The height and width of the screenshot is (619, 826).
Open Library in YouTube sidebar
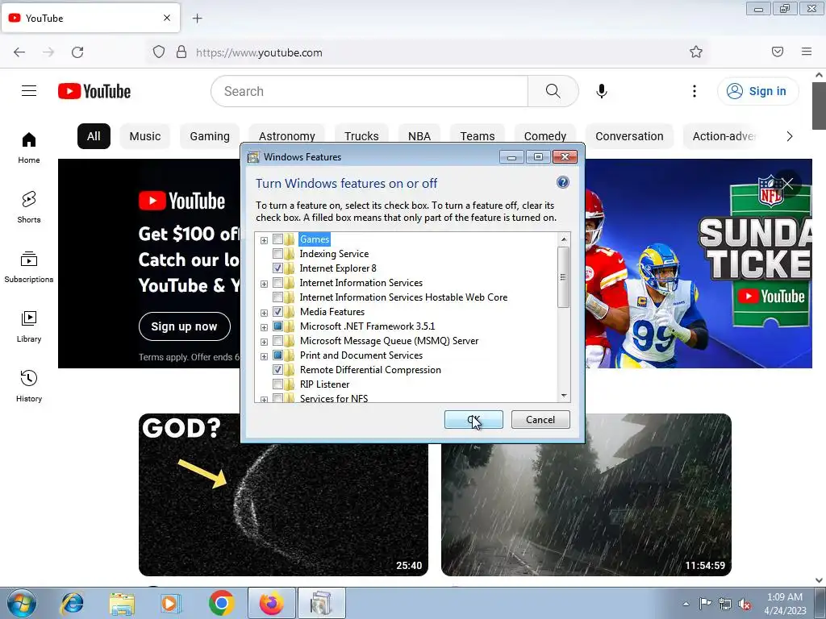click(29, 326)
